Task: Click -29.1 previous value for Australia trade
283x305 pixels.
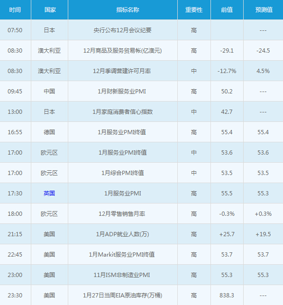Action: point(227,51)
